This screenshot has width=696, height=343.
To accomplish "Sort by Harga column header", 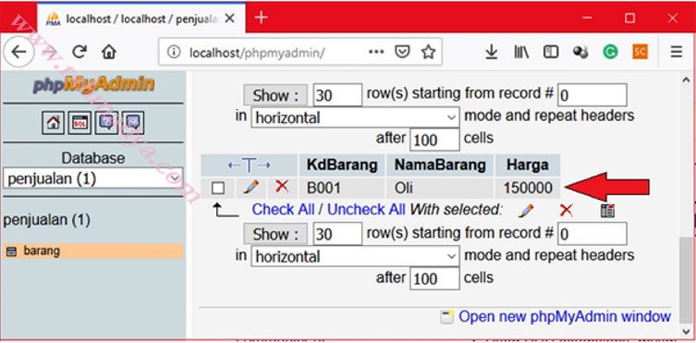I will 528,165.
